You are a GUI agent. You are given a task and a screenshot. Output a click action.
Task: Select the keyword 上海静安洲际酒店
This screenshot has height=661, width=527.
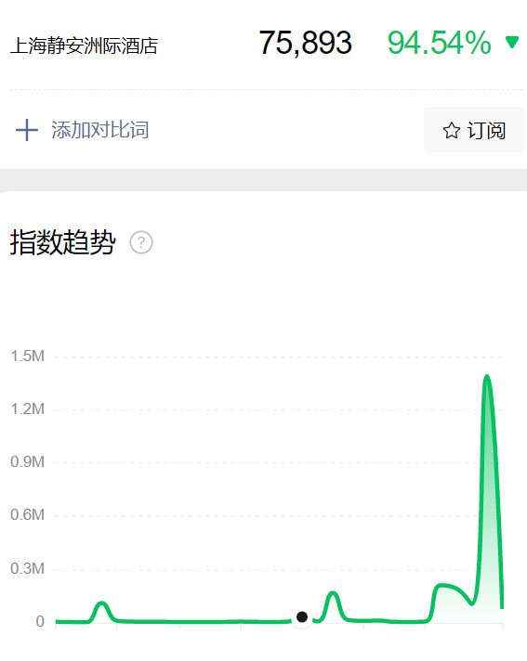tap(84, 45)
